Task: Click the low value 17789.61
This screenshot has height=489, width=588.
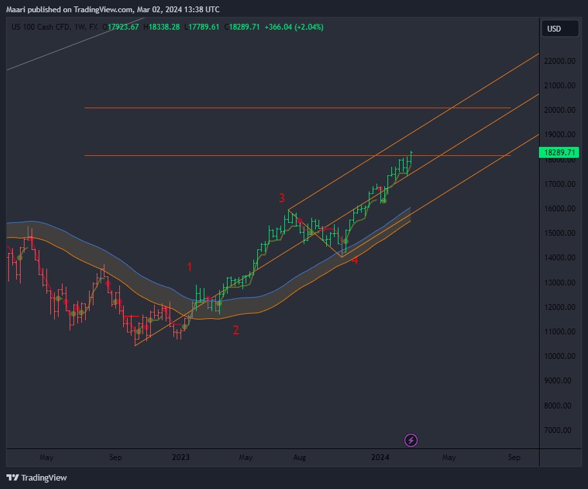Action: [204, 27]
